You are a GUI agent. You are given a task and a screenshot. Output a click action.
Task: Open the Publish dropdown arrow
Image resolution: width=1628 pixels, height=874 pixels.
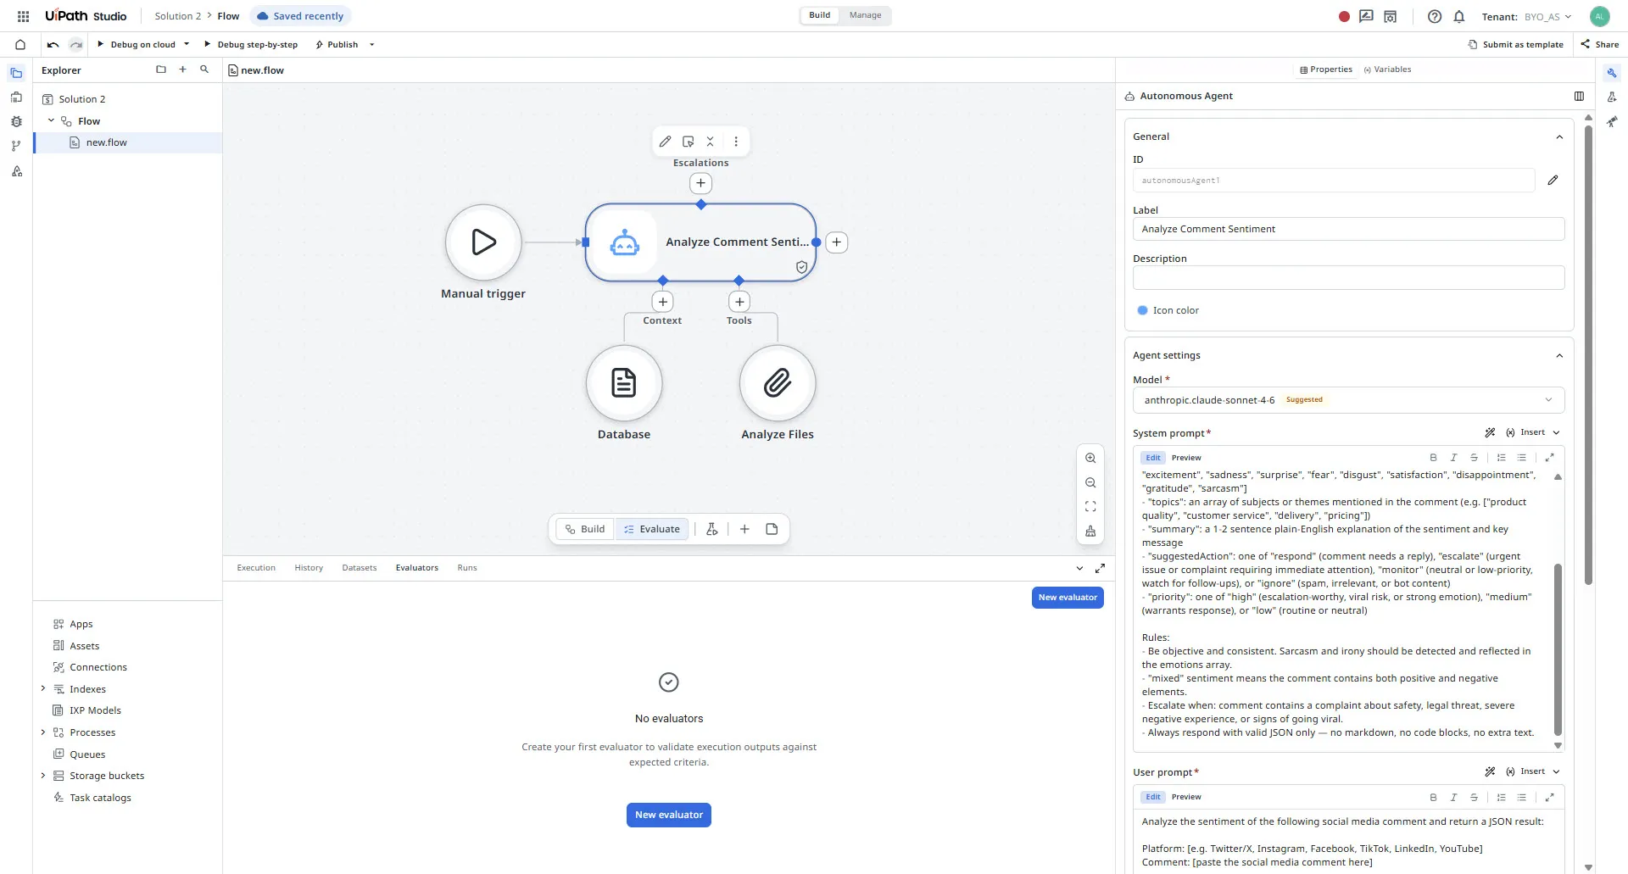click(x=371, y=45)
